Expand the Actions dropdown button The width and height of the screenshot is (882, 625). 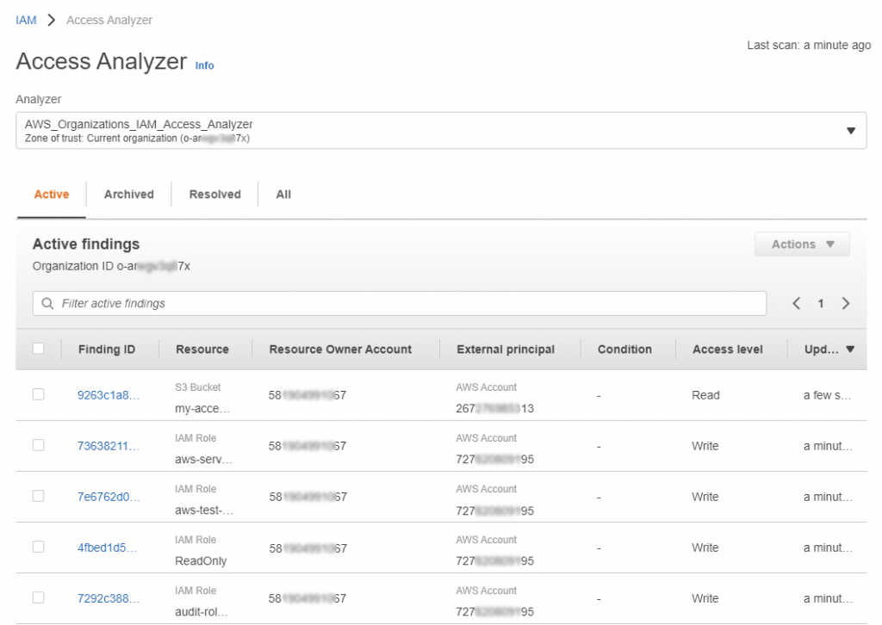tap(802, 244)
